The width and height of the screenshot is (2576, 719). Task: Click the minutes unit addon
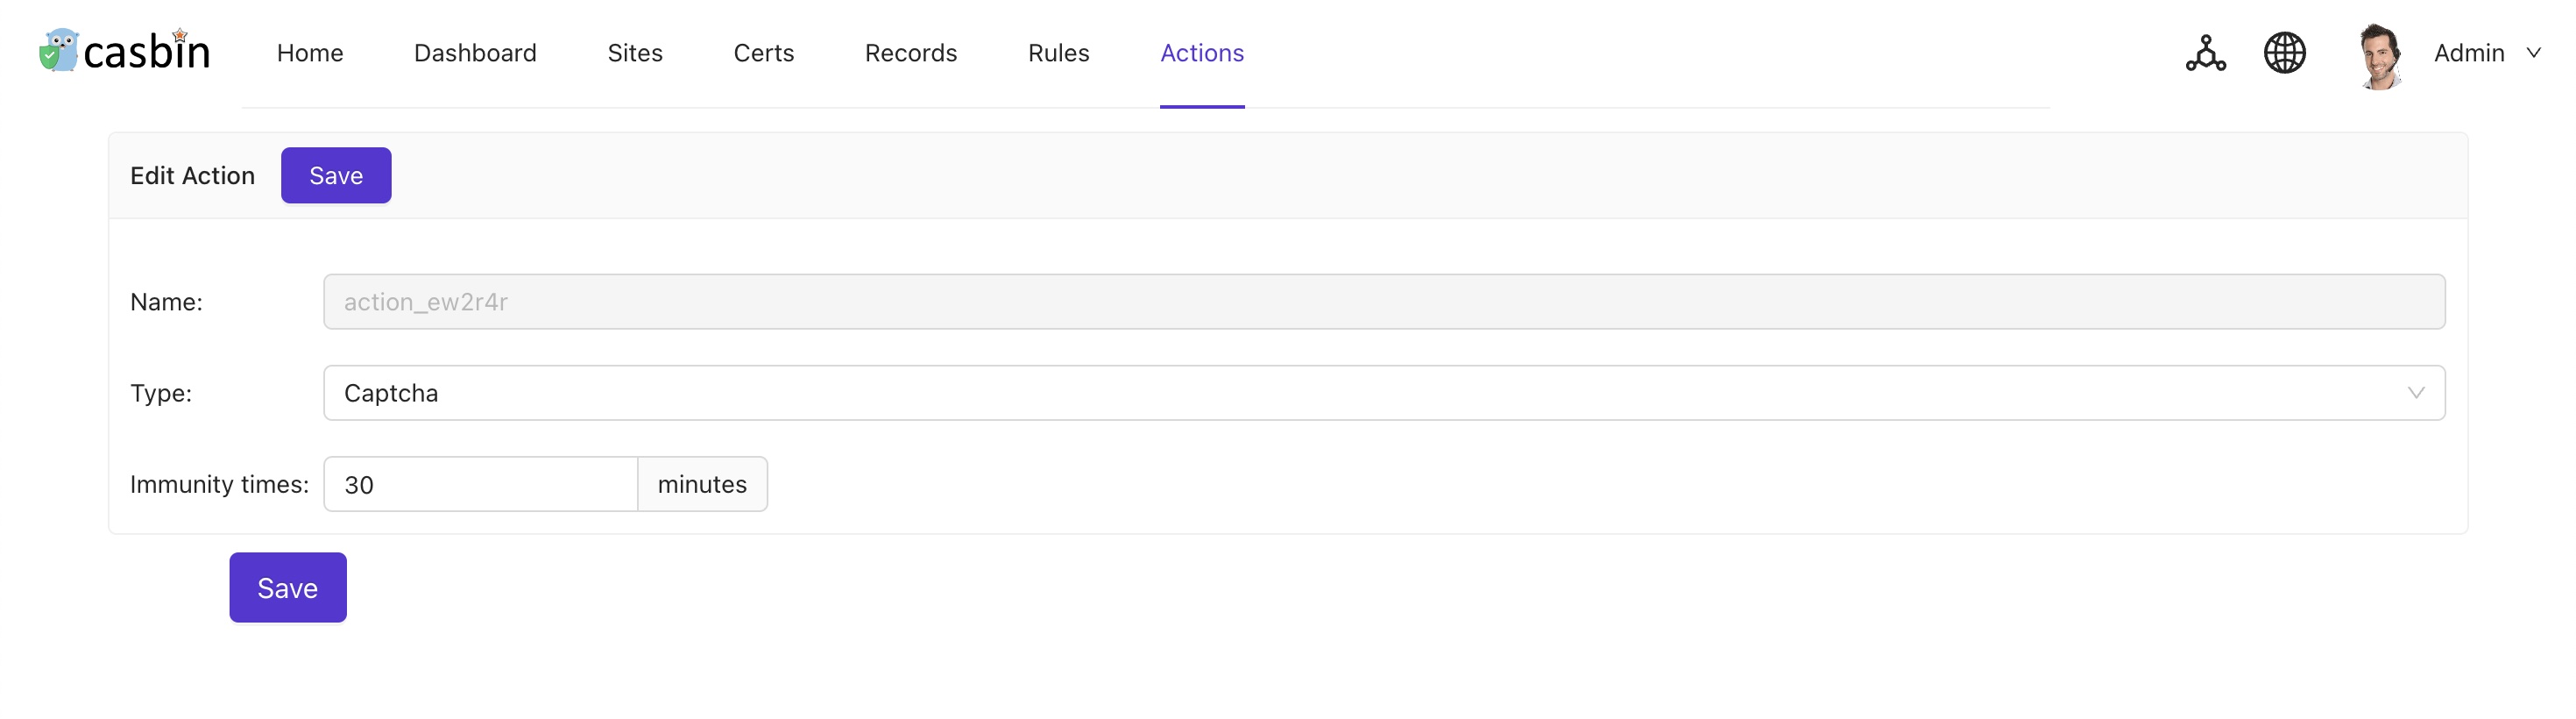click(702, 485)
